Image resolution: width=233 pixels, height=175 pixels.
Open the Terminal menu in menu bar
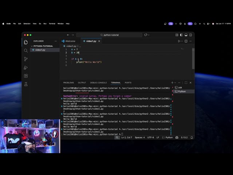coord(52,24)
